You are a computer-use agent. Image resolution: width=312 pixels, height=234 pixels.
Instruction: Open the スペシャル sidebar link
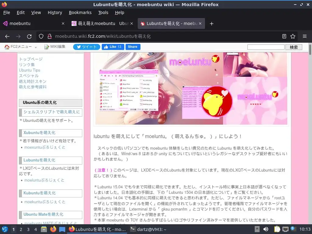click(x=29, y=76)
